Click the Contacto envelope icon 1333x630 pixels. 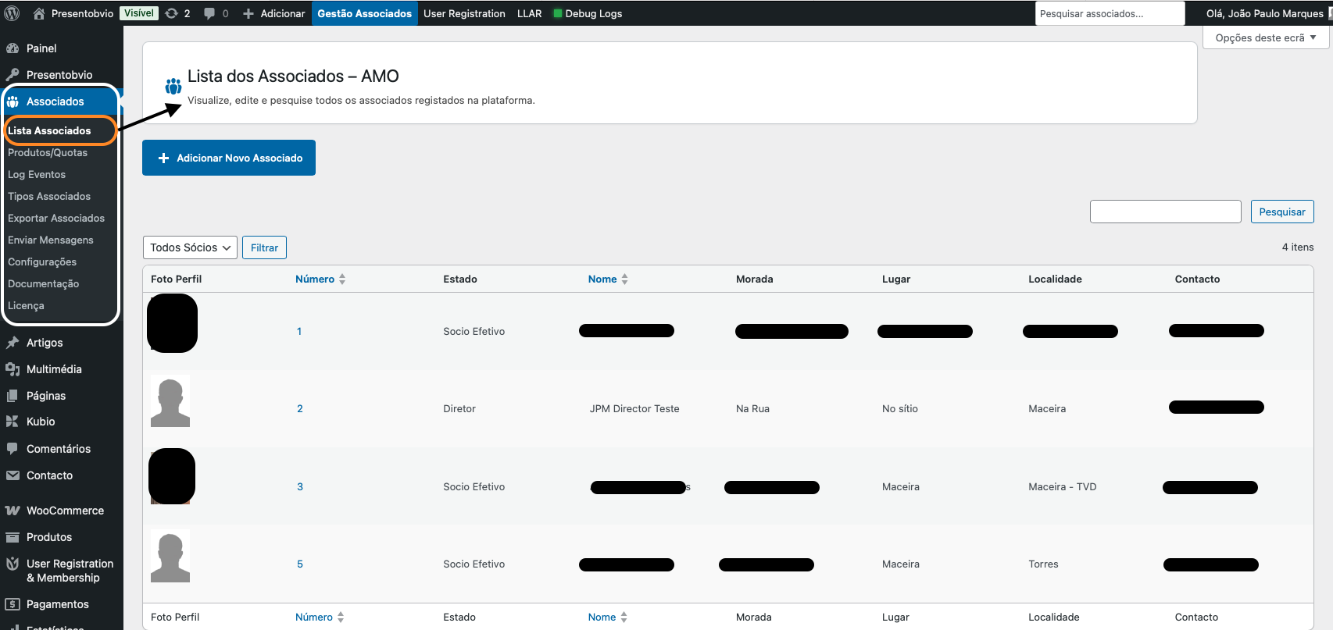coord(13,475)
